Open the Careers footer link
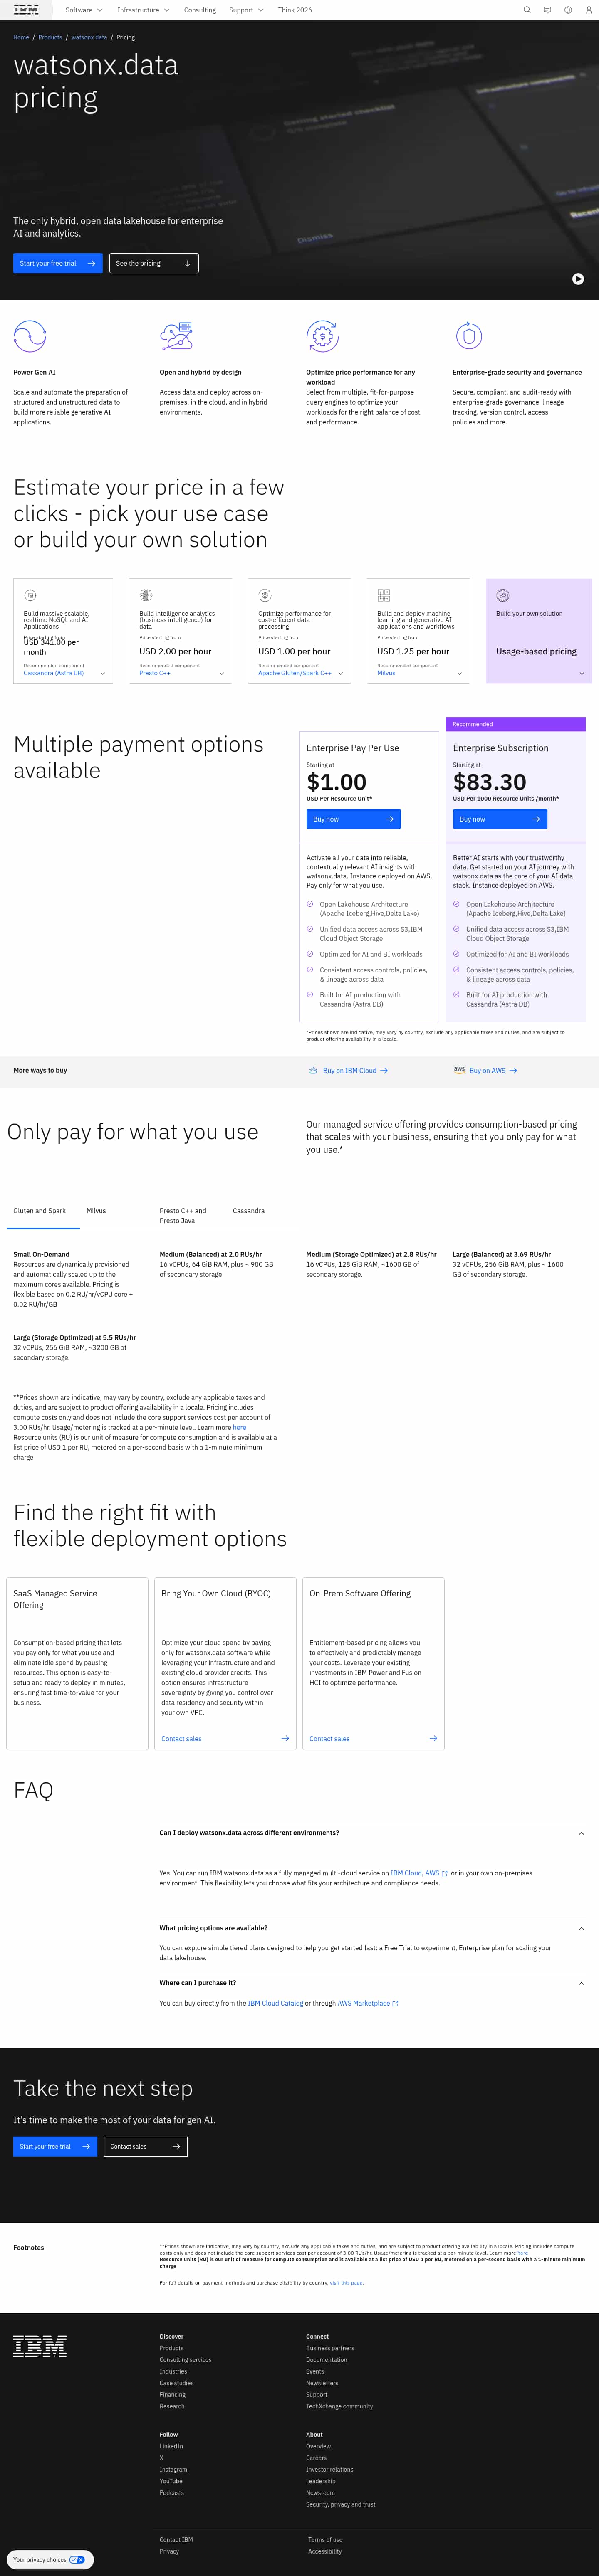This screenshot has width=599, height=2576. coord(316,2457)
